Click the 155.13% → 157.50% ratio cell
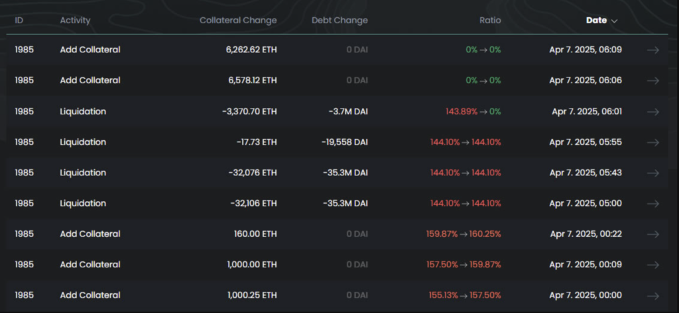Screen dimensions: 679x313 tap(463, 295)
